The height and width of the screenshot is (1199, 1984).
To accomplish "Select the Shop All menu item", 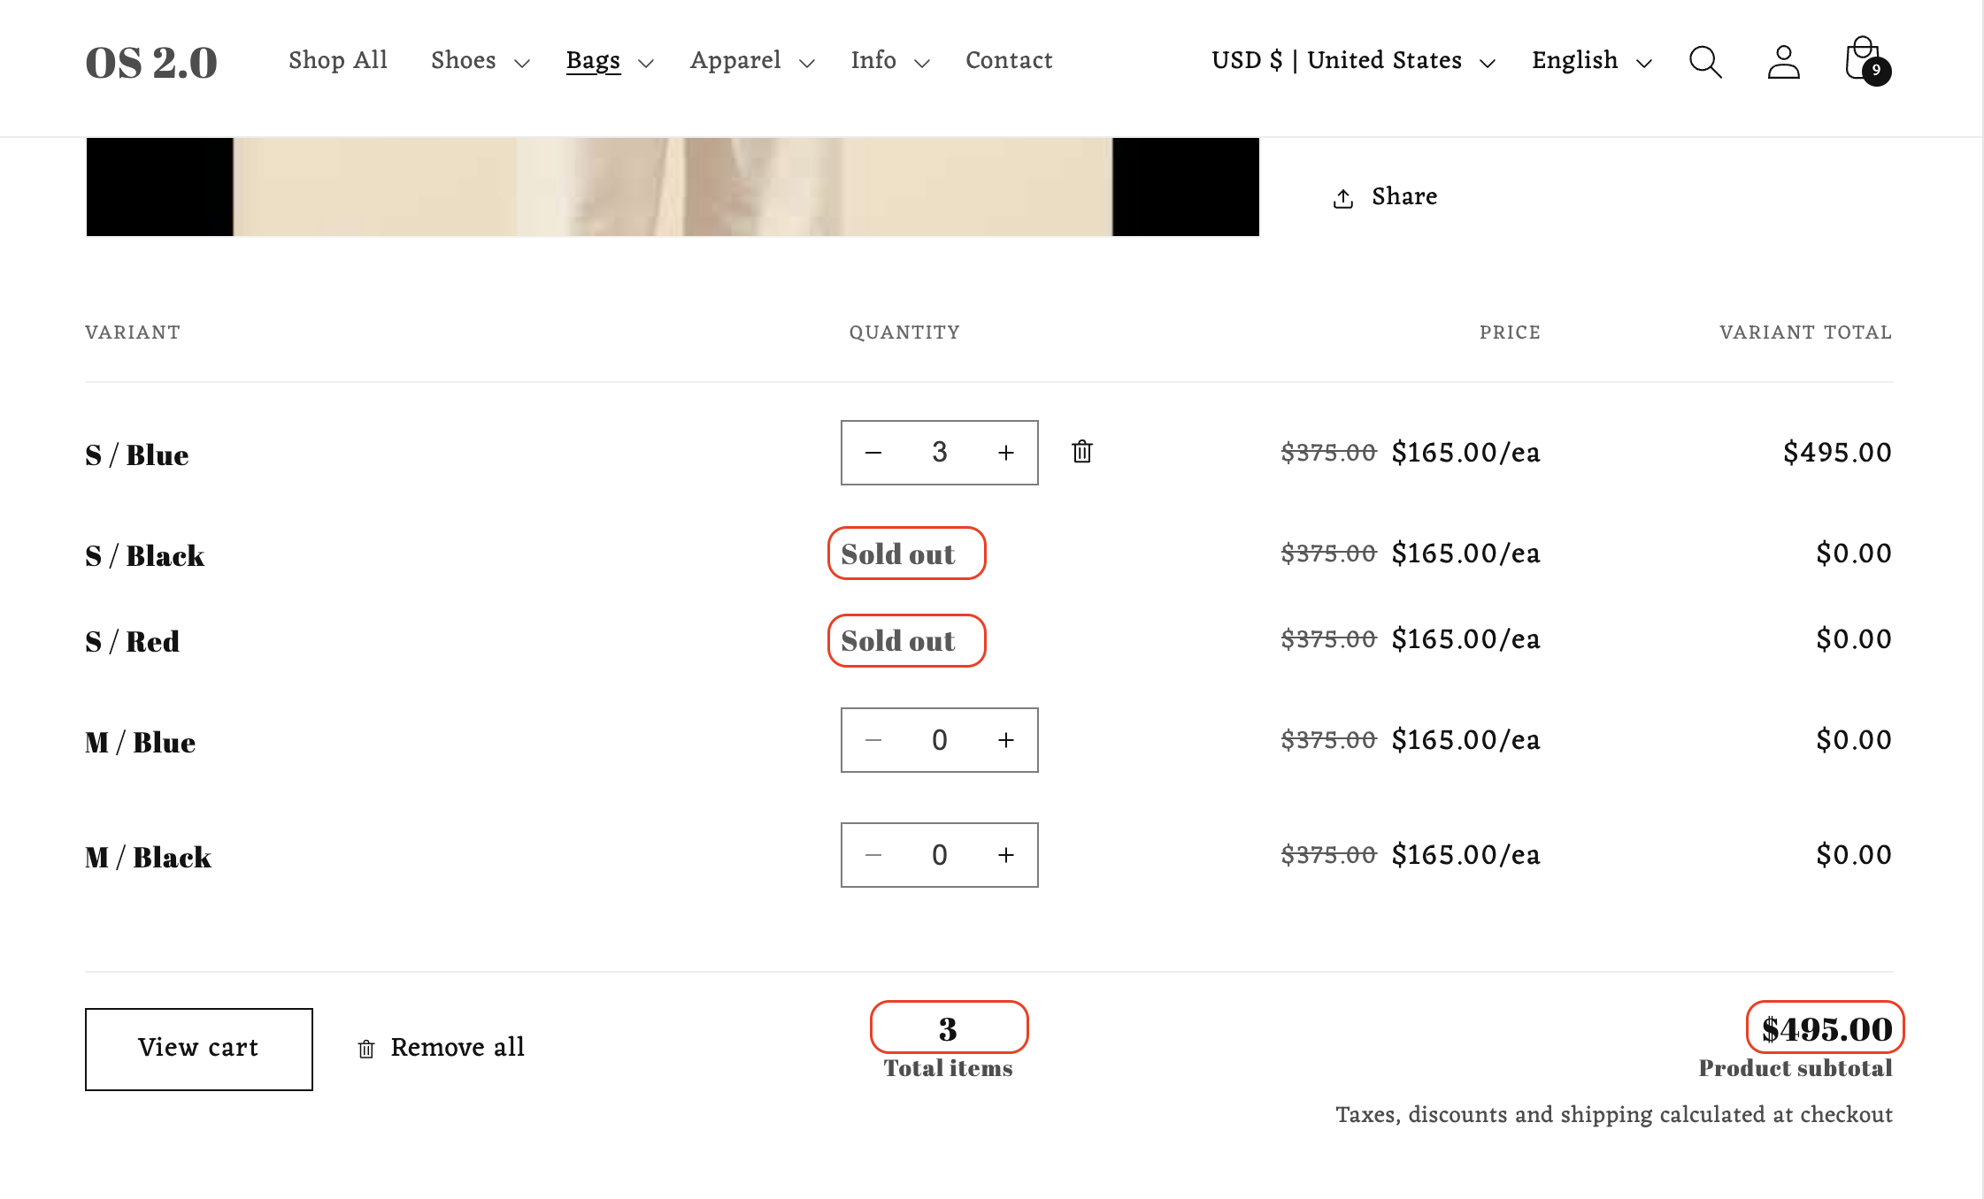I will point(337,60).
